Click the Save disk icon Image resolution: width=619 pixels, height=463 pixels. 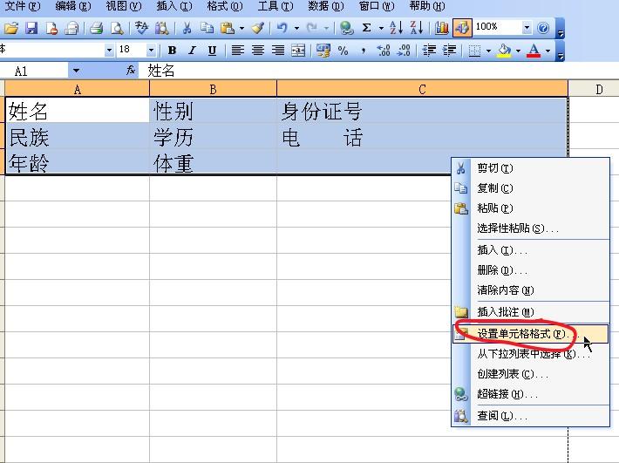tap(31, 28)
